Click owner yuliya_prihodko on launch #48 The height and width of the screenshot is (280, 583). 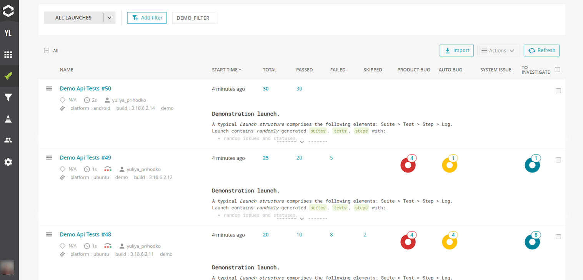(143, 246)
